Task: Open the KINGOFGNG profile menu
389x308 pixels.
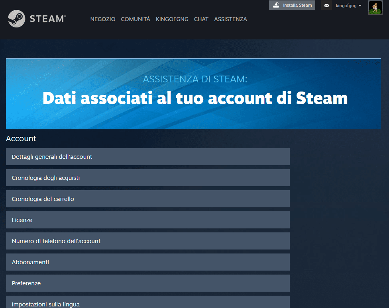Action: 172,19
